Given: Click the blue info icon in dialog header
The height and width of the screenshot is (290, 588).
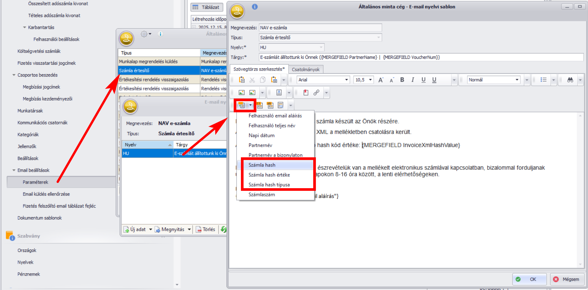Looking at the screenshot, I should [x=255, y=7].
